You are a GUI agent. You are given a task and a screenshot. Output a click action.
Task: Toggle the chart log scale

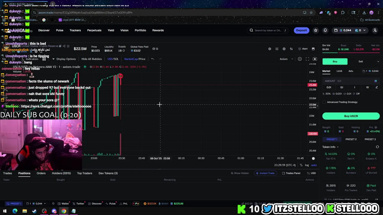pos(307,165)
